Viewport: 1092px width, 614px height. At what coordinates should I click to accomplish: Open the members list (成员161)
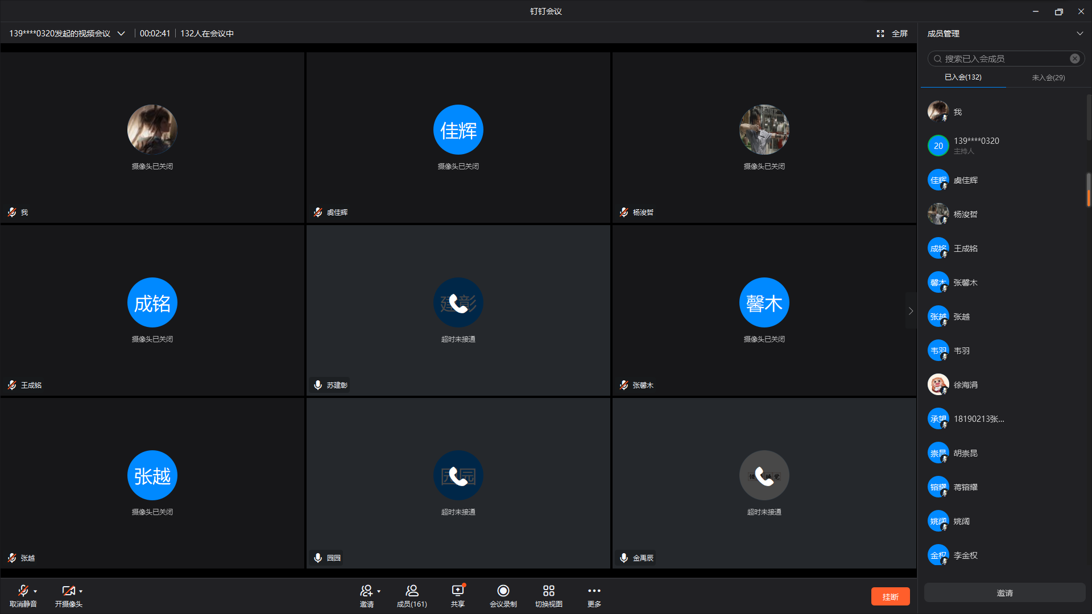412,591
